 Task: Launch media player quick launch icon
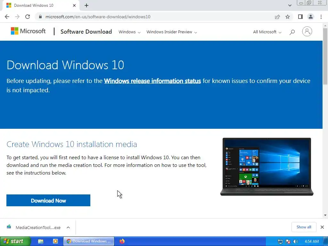(x=55, y=241)
